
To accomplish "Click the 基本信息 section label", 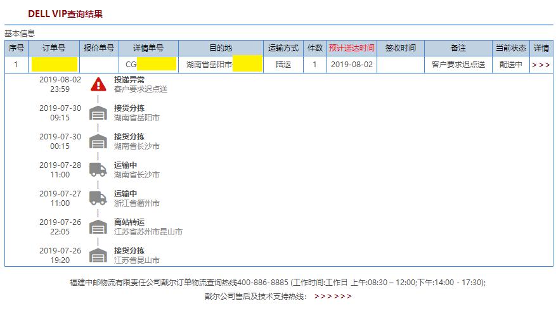I will (20, 34).
